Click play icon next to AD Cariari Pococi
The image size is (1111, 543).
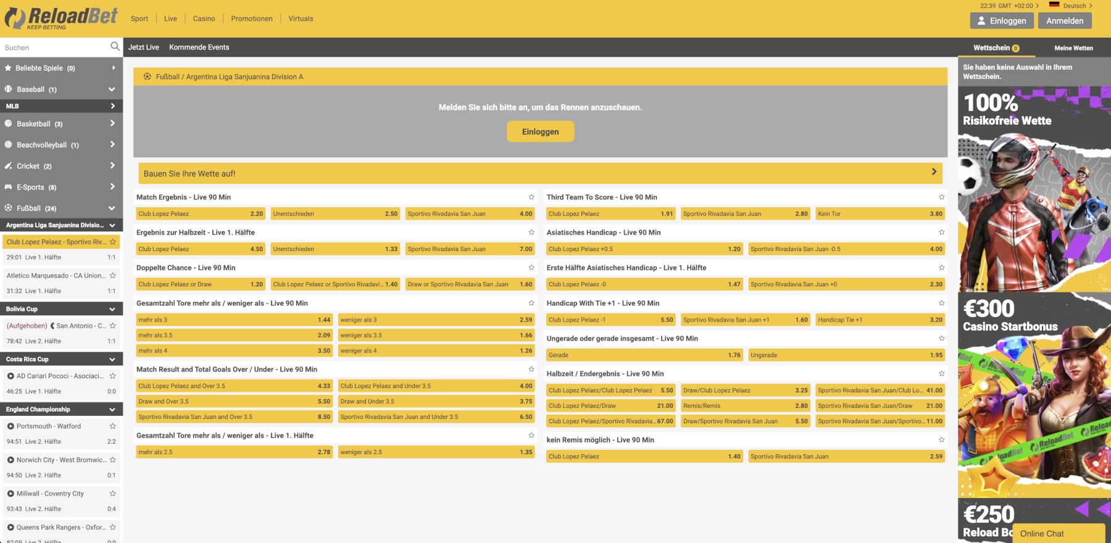click(10, 376)
